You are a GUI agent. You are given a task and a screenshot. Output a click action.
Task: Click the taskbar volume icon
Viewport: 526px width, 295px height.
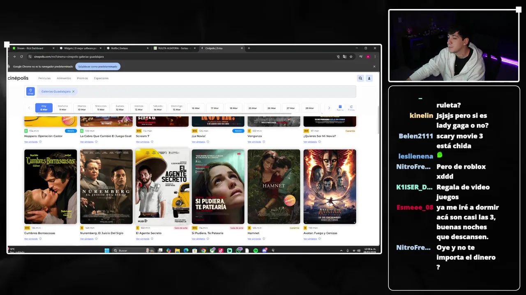tap(359, 250)
